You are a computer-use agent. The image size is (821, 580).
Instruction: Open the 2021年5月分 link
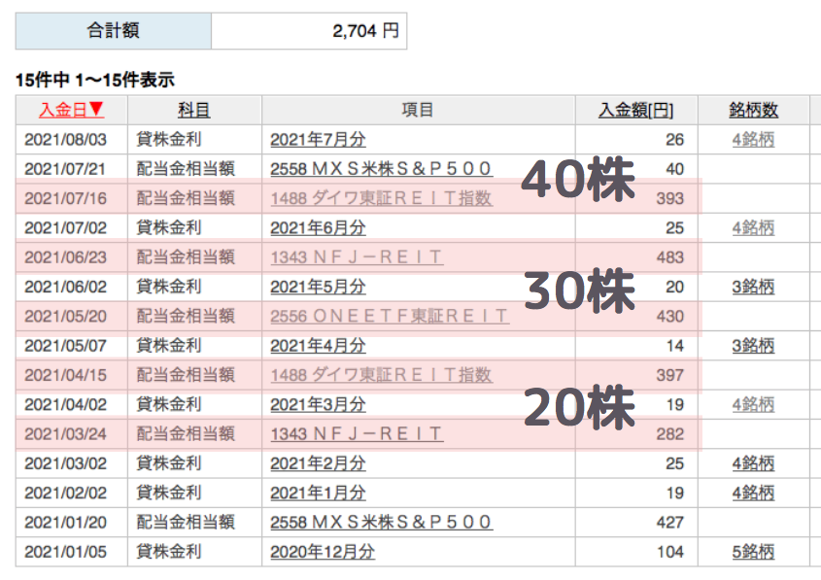[x=318, y=287]
